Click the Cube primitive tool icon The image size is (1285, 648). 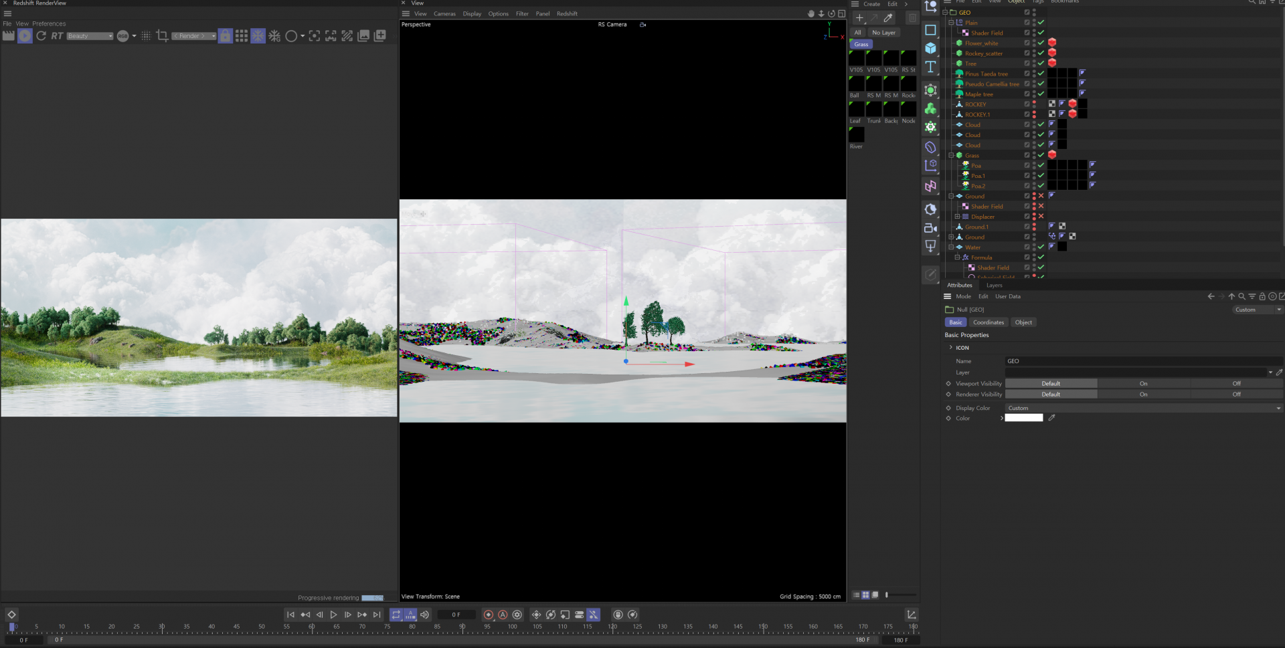(930, 48)
